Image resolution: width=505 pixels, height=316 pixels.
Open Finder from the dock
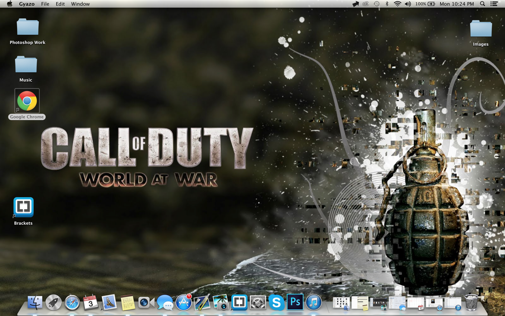[x=35, y=302]
